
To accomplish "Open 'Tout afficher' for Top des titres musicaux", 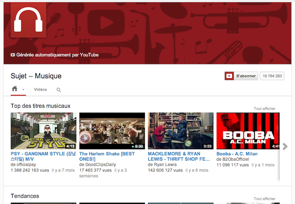I will (264, 109).
